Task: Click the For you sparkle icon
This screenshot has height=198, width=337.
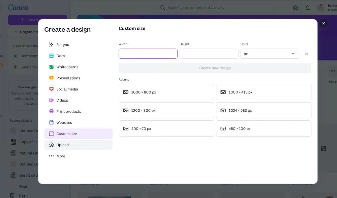Action: click(51, 45)
